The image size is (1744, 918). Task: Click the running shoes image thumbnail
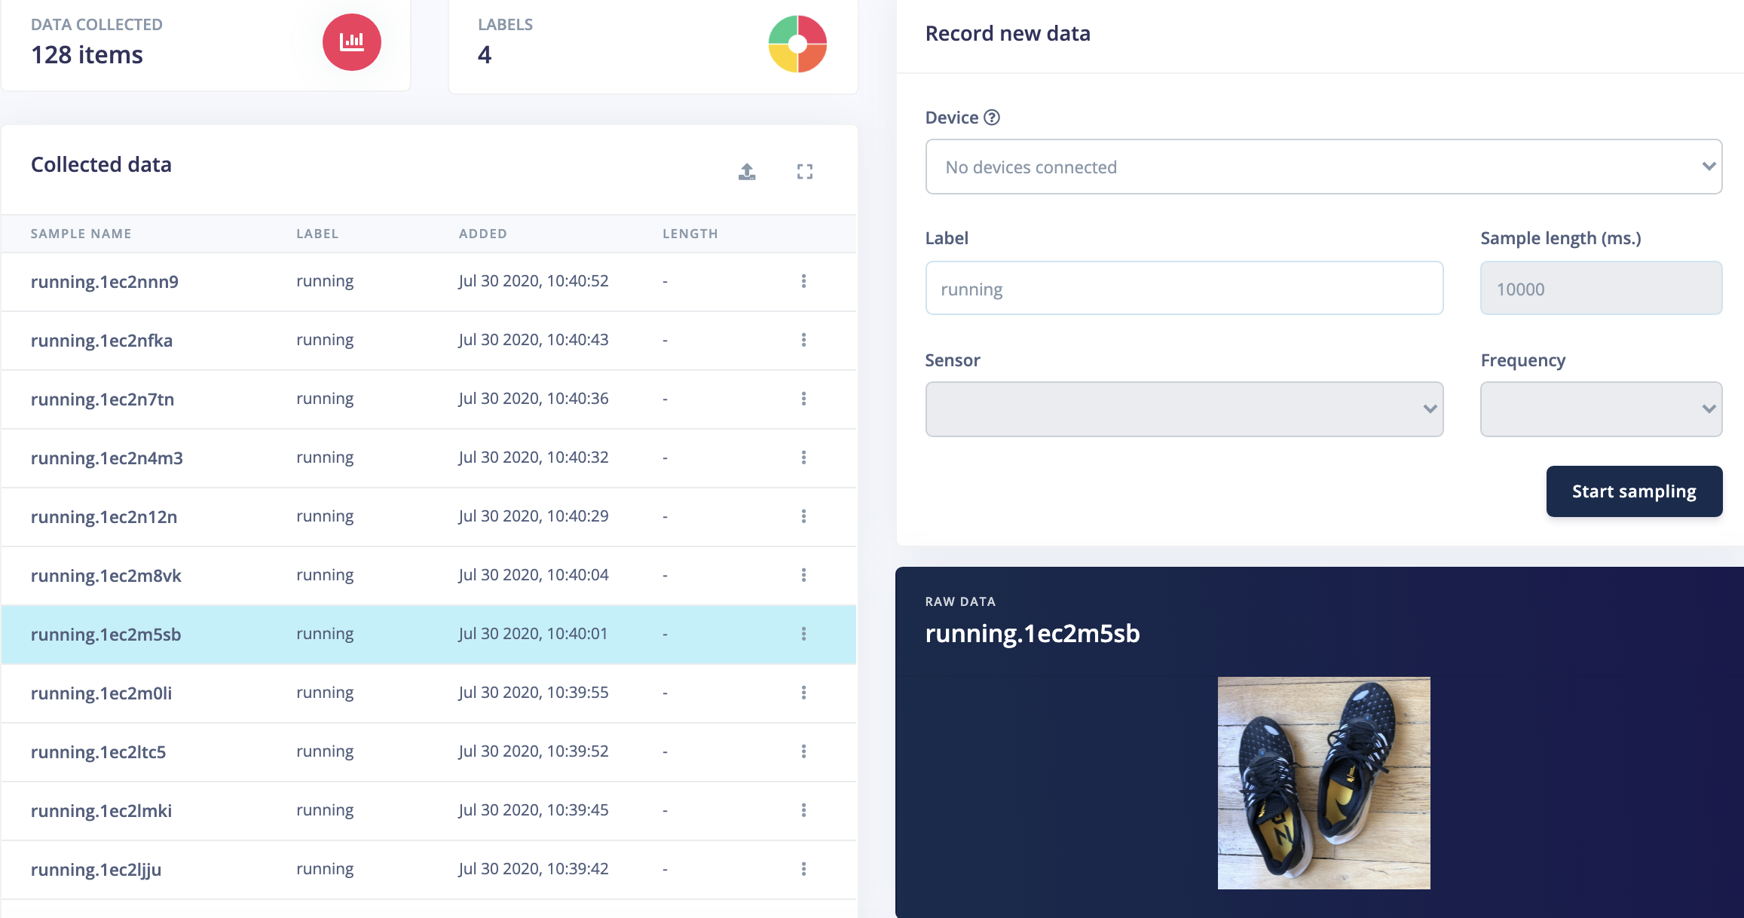click(x=1323, y=782)
